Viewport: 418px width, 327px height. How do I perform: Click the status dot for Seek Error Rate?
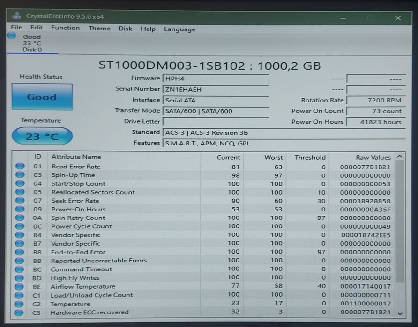coord(20,200)
